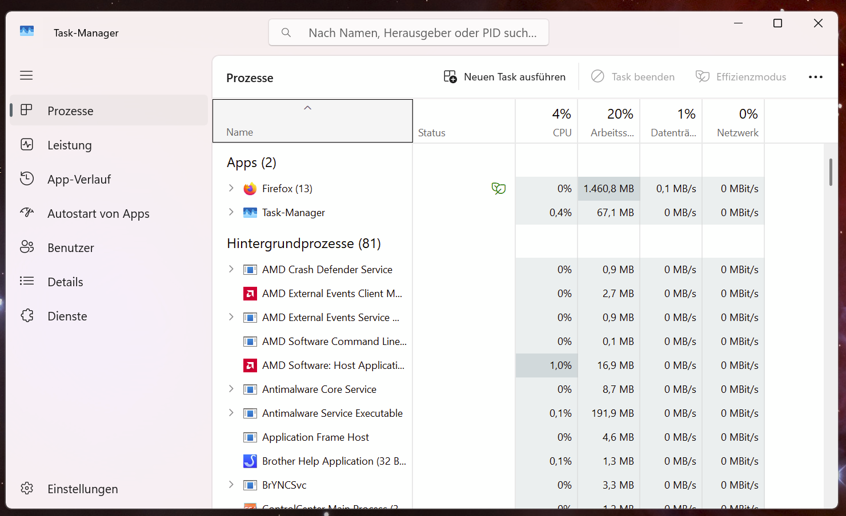Open the Prozesse page in sidebar

(x=109, y=111)
